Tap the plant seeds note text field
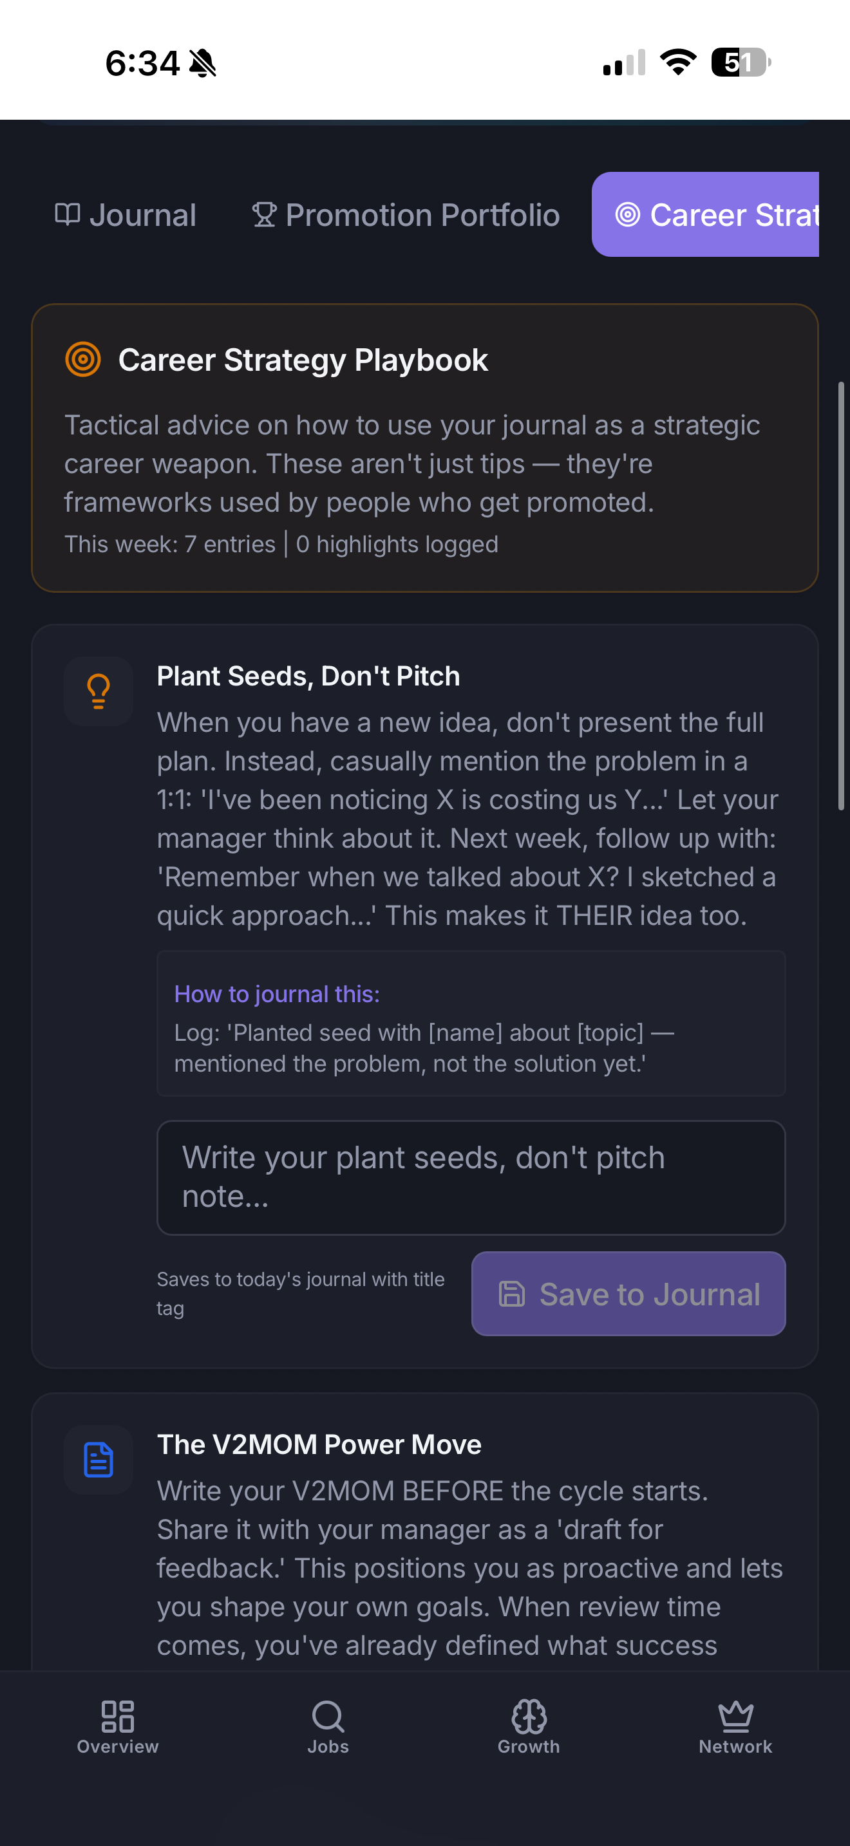Image resolution: width=850 pixels, height=1846 pixels. (471, 1177)
